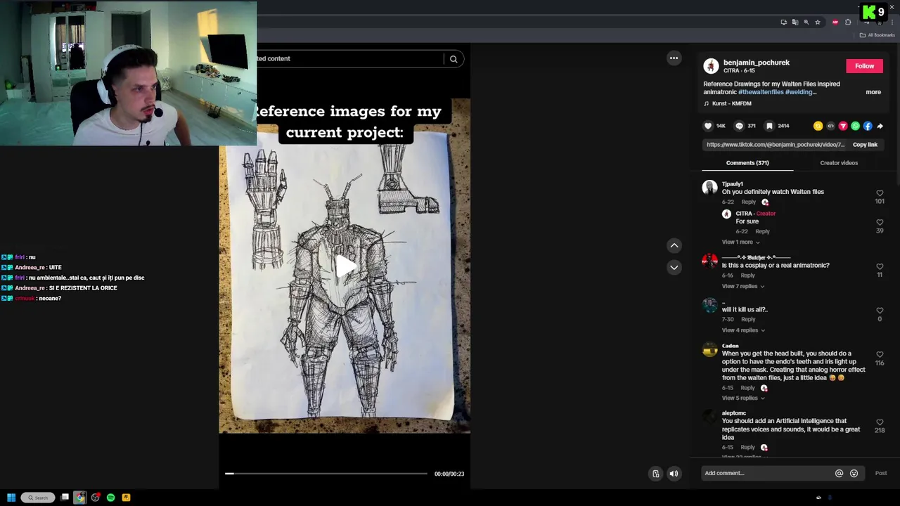Screen dimensions: 900x506
Task: Share the video to WhatsApp
Action: (x=855, y=126)
